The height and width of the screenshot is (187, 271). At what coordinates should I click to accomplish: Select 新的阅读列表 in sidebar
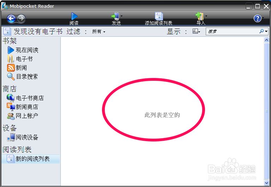tap(31, 159)
